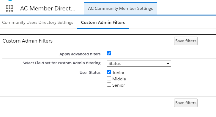
Task: Check the Senior user status checkbox
Action: point(109,85)
